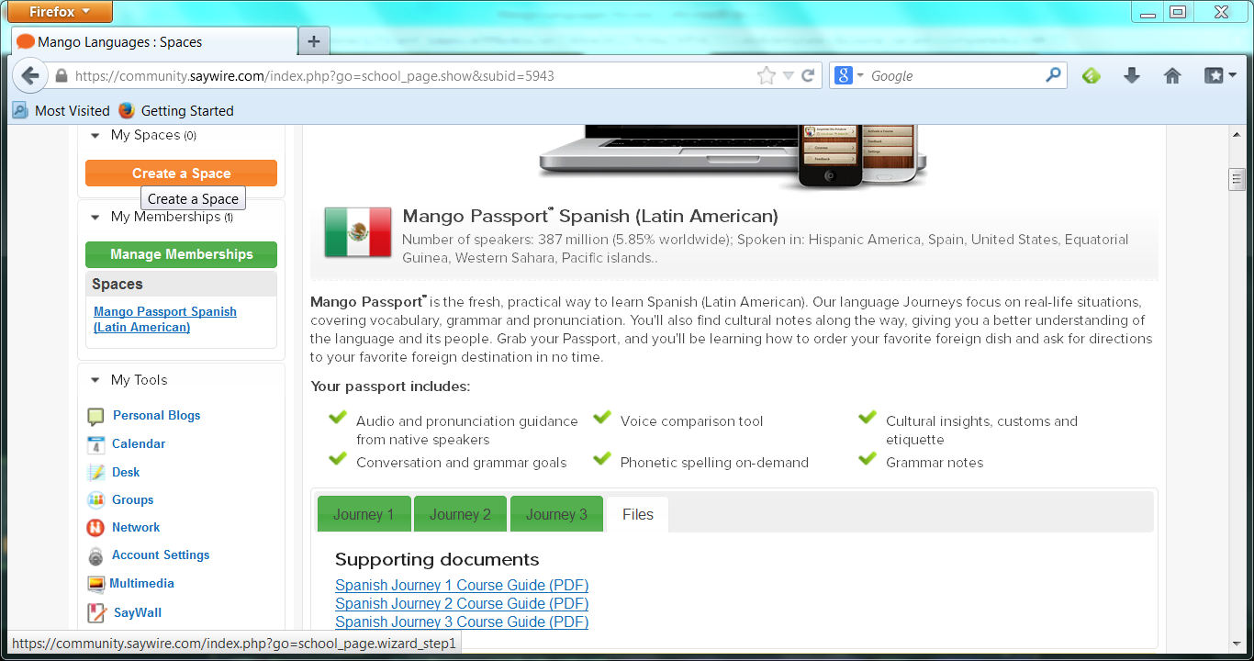
Task: Open the Calendar tool
Action: [x=140, y=443]
